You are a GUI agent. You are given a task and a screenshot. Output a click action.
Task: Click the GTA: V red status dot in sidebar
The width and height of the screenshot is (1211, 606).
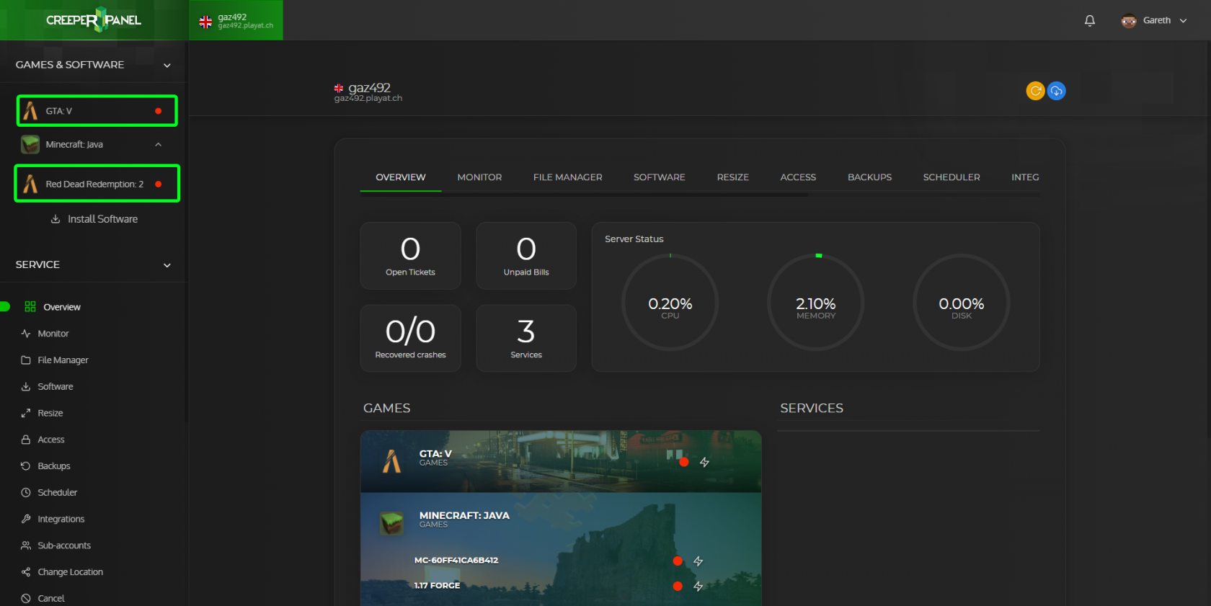[158, 111]
